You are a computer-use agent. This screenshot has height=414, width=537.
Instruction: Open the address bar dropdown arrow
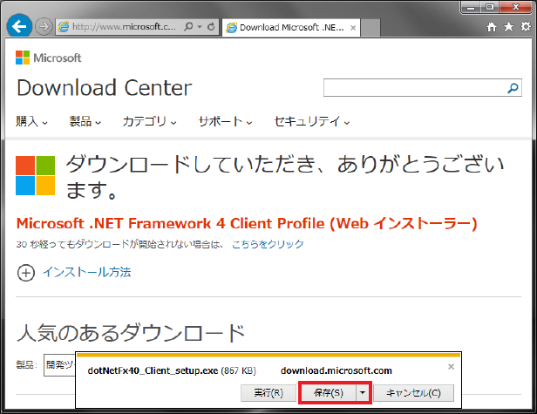pos(200,27)
